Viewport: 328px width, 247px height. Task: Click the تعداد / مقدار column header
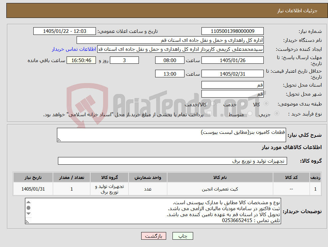(72, 177)
